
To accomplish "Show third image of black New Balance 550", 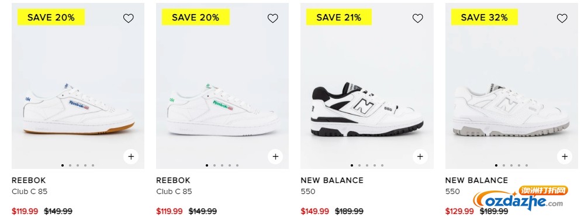I will coord(367,165).
